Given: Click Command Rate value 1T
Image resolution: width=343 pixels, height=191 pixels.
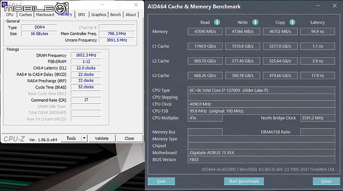Looking at the screenshot, I should [x=86, y=100].
